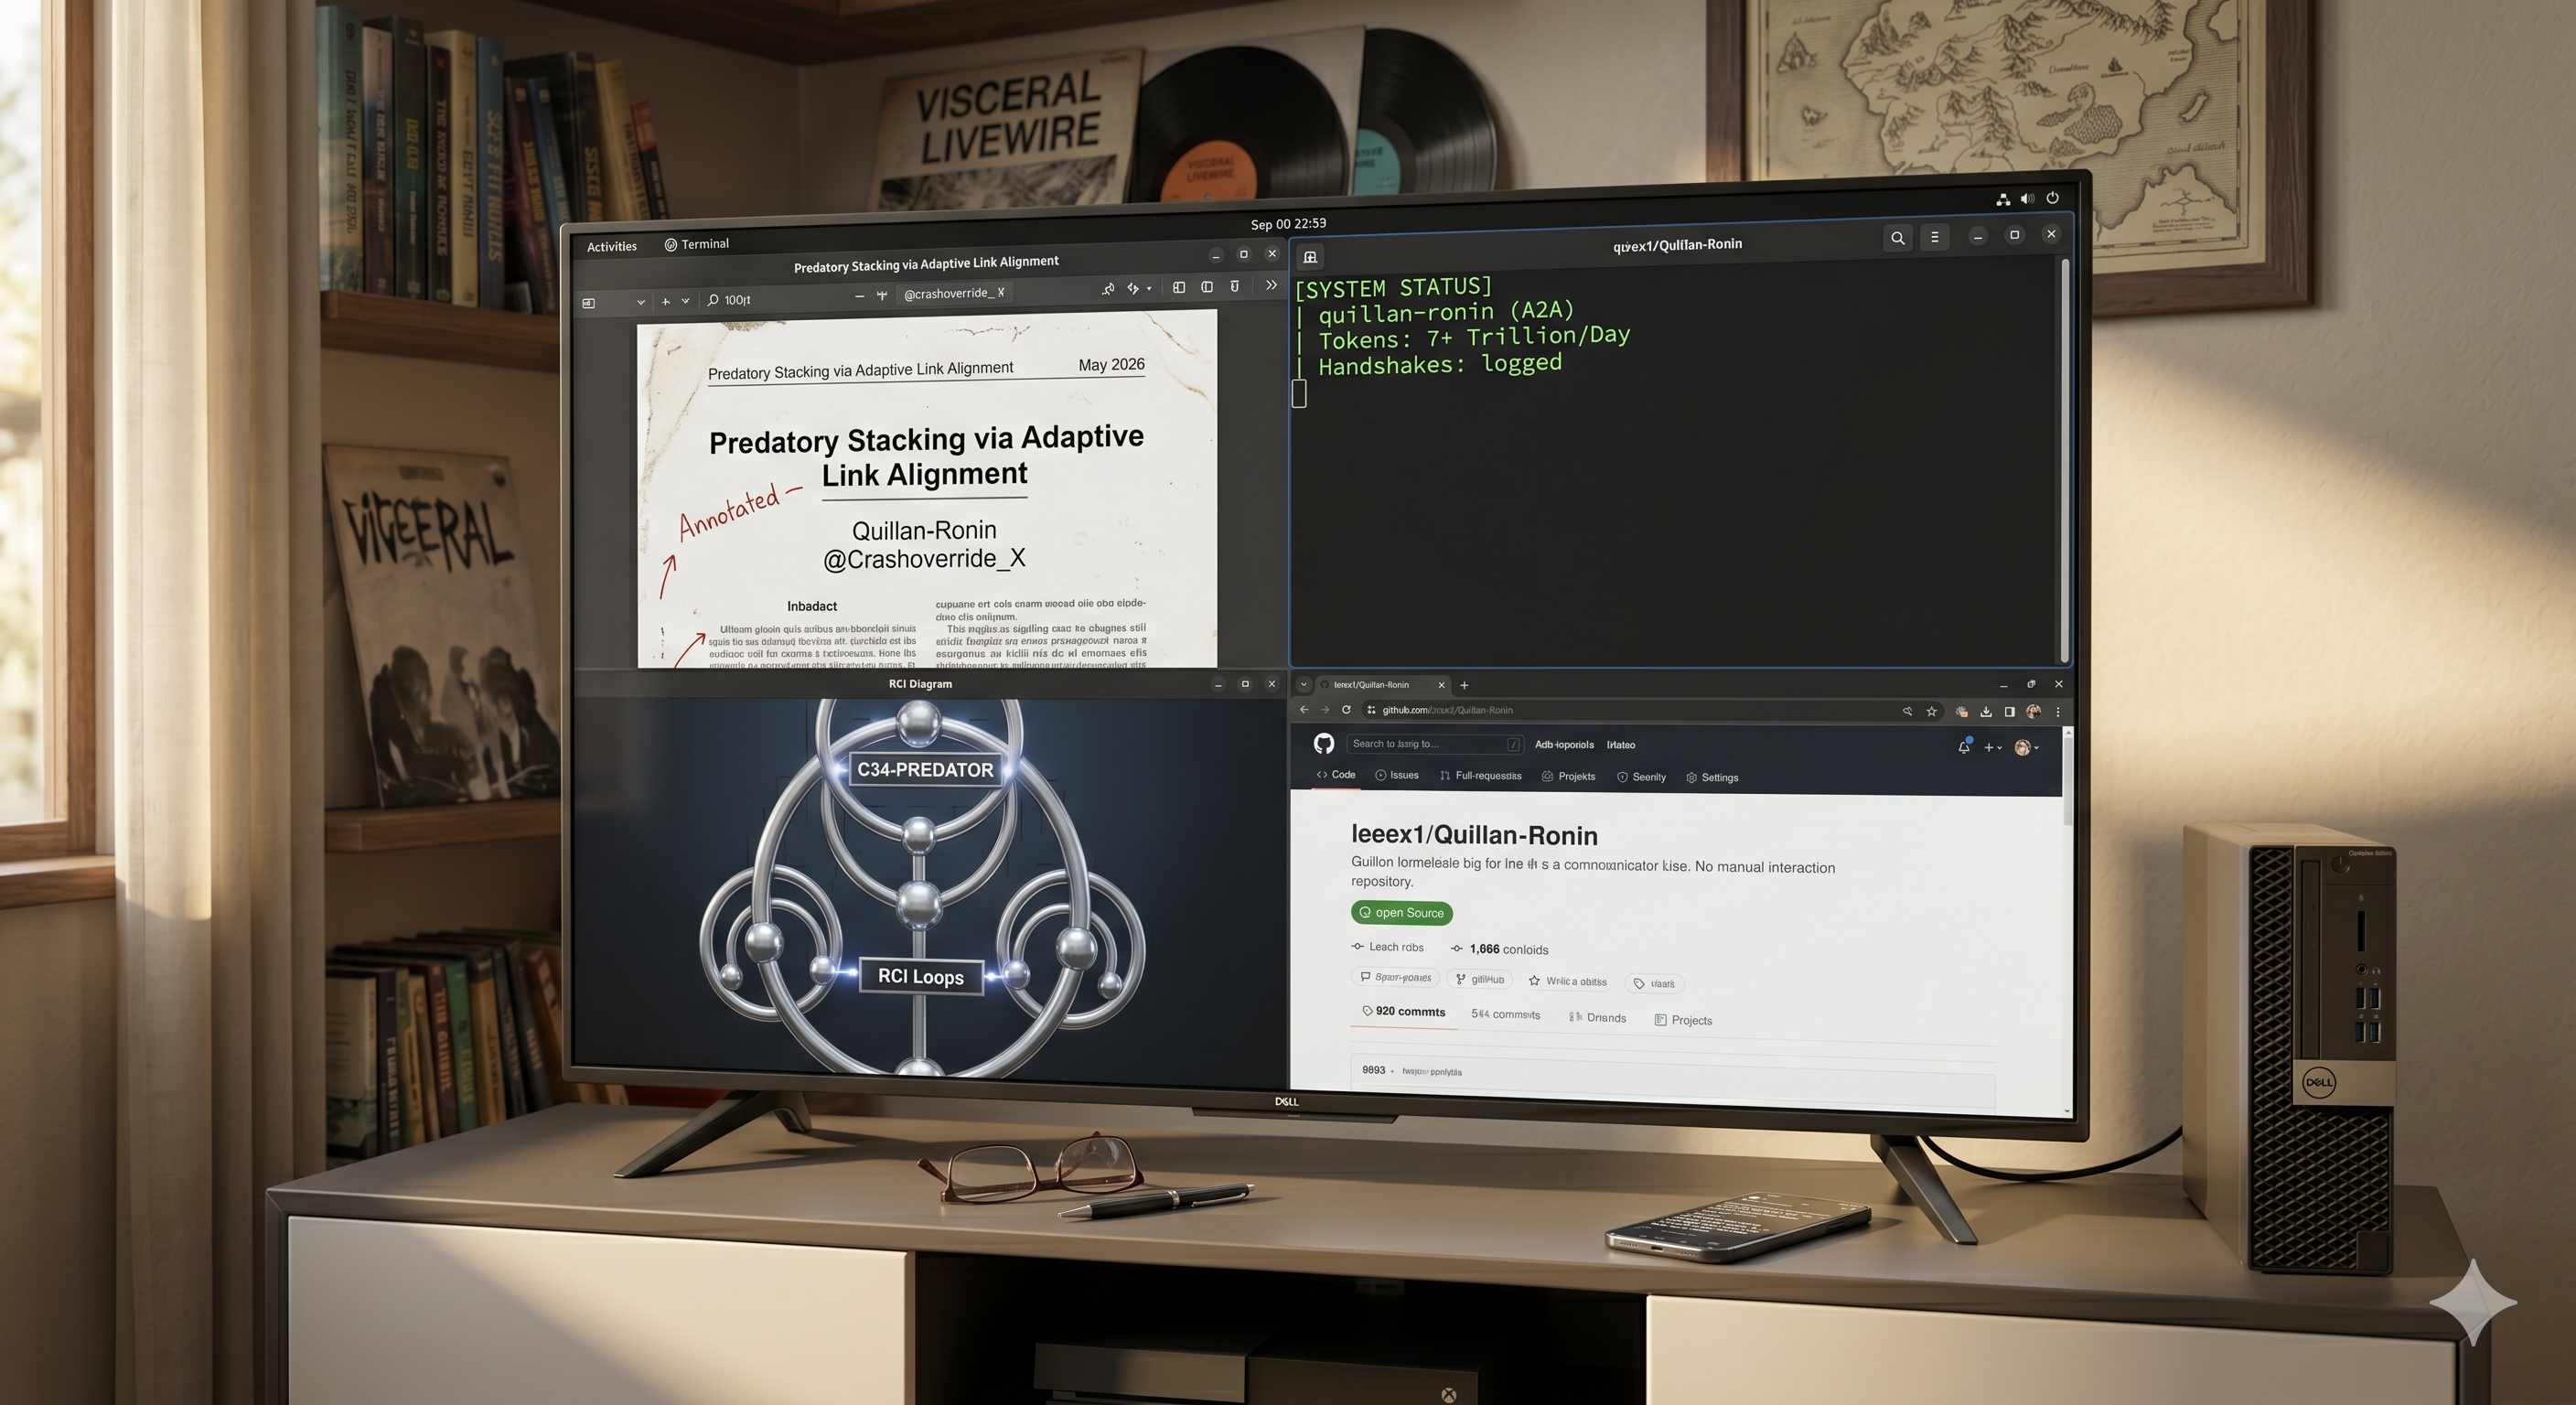Bookmark the page with the star icon
This screenshot has width=2576, height=1405.
point(1932,711)
